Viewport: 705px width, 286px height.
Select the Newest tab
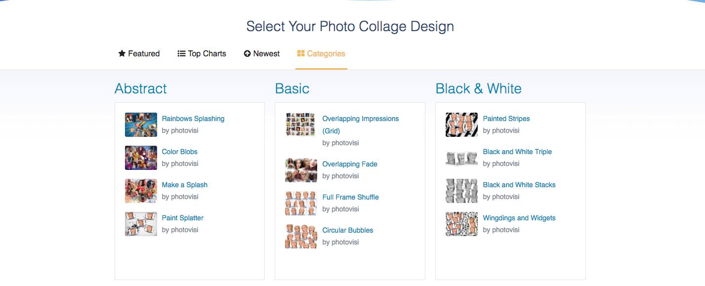pos(262,53)
